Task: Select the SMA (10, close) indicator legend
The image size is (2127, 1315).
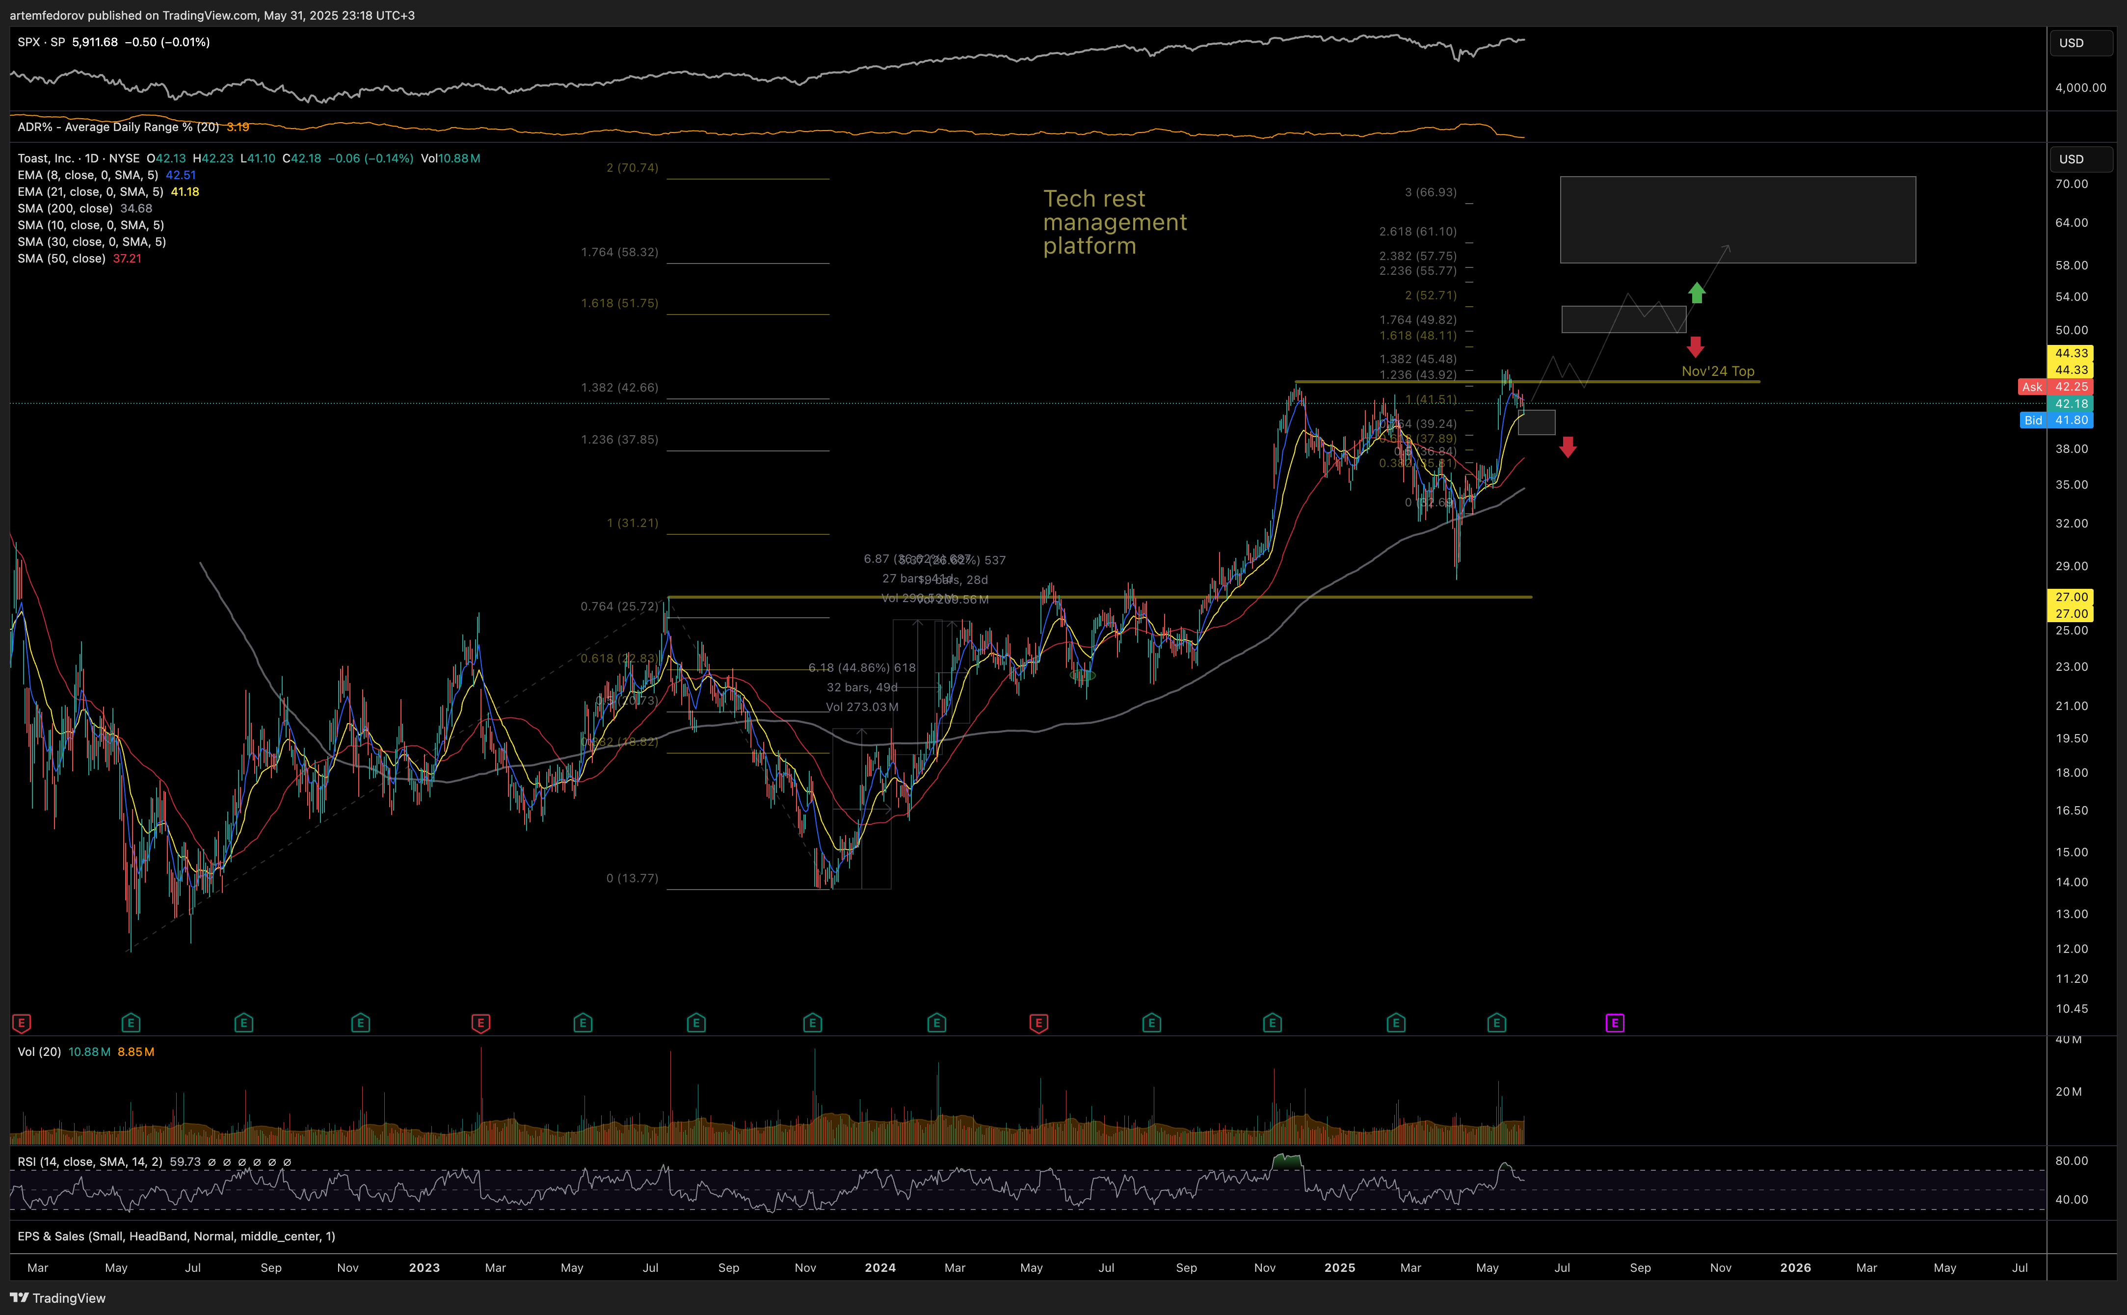Action: 90,225
